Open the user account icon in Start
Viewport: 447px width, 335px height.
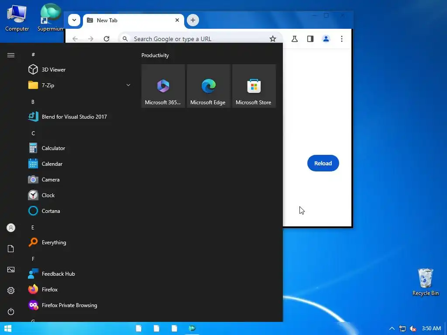(x=11, y=228)
